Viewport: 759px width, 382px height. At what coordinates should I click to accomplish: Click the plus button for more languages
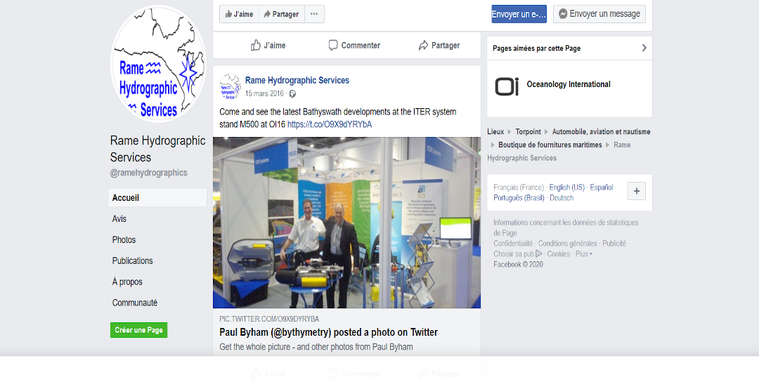click(637, 191)
